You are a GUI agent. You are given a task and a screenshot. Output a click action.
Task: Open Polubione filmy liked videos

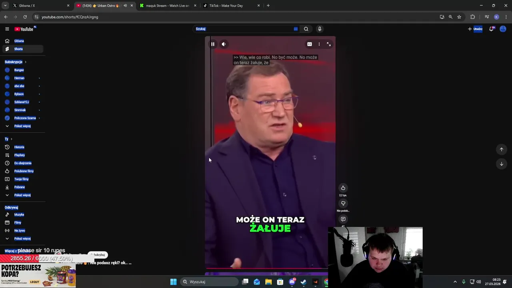pyautogui.click(x=22, y=171)
